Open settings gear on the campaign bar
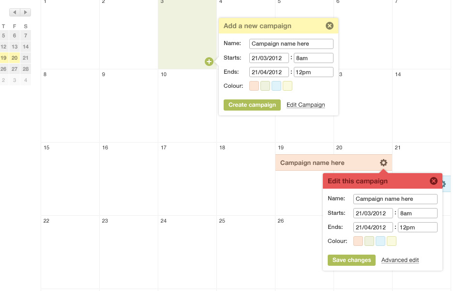The width and height of the screenshot is (455, 291). [x=383, y=163]
